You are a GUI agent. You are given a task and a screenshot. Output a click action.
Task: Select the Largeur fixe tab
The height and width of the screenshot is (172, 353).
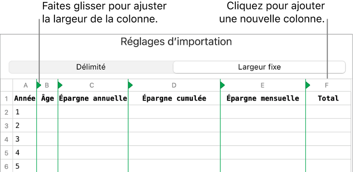(x=259, y=67)
